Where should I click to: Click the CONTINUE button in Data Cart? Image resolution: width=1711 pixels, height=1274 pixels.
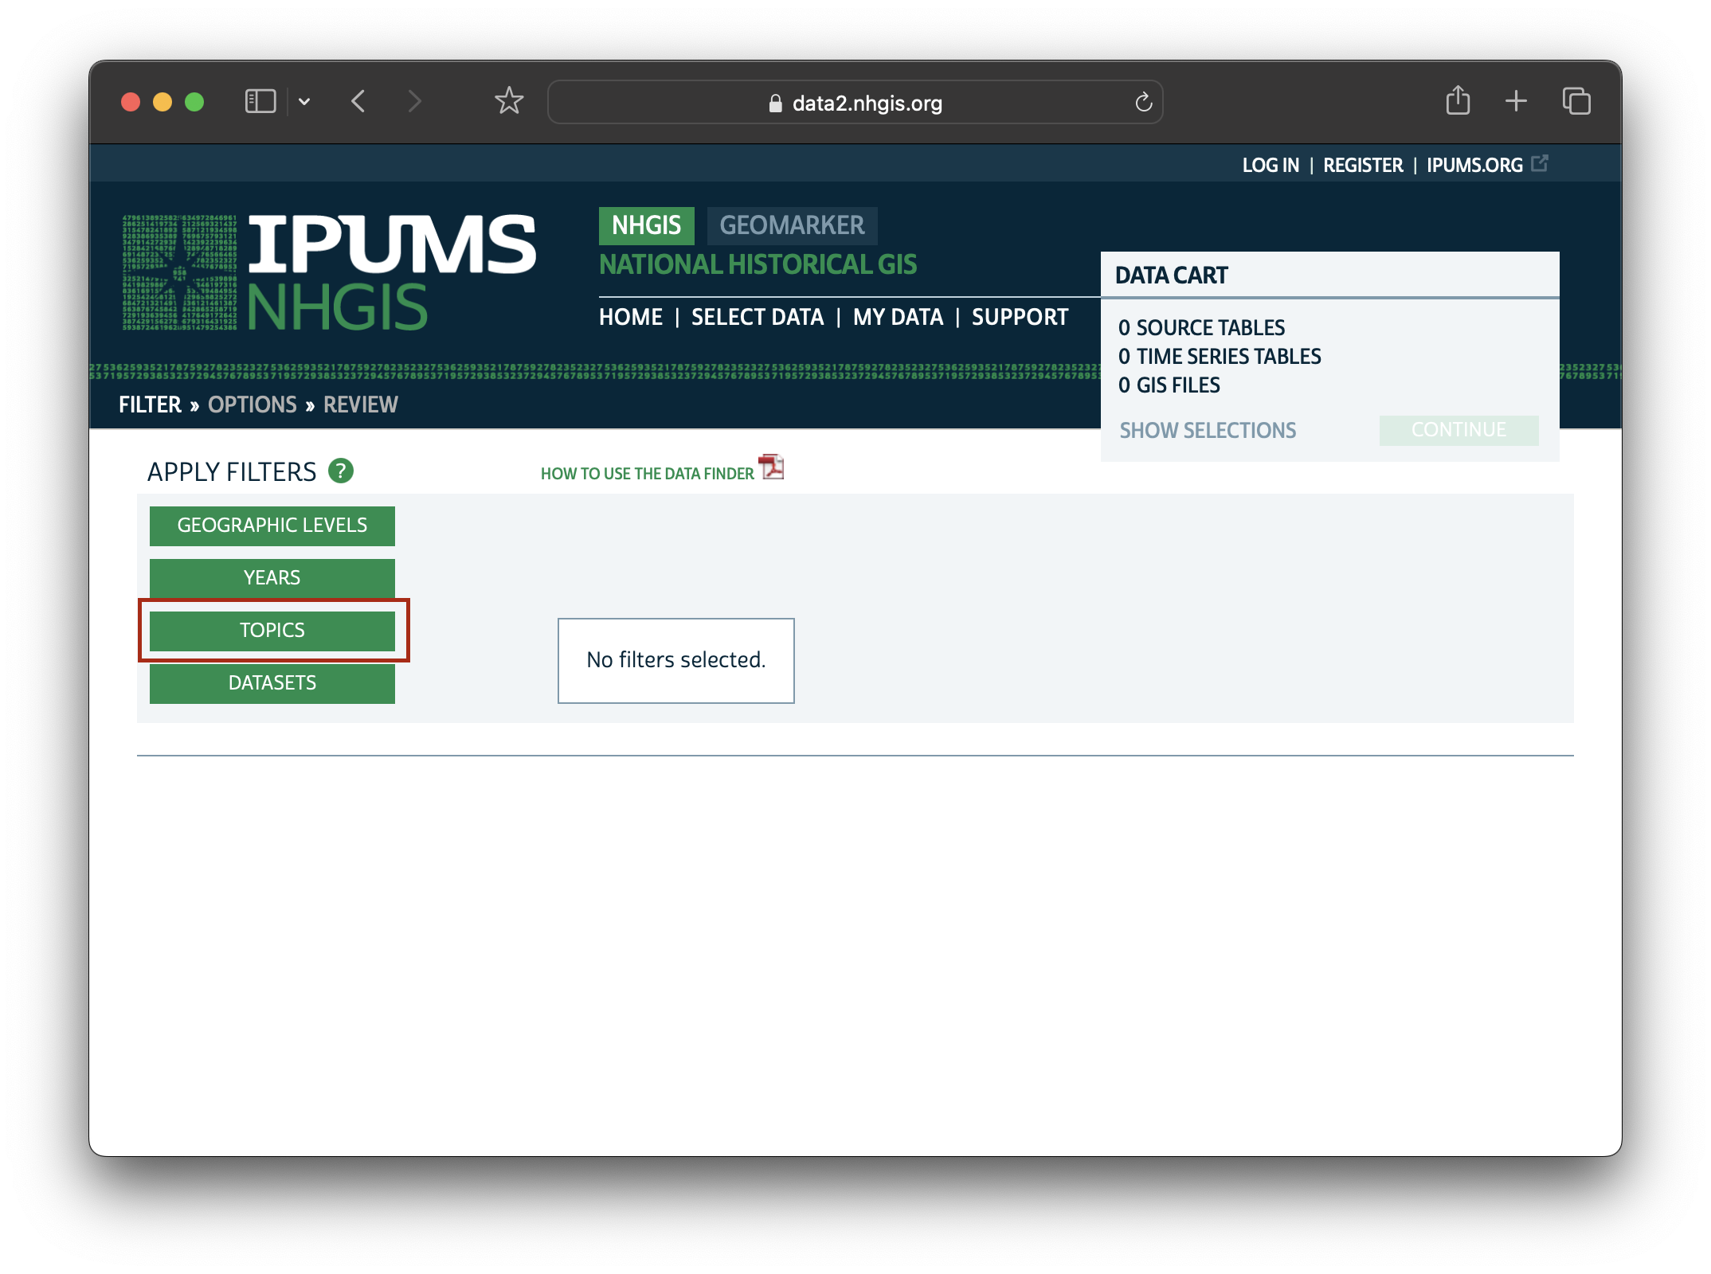click(1458, 430)
